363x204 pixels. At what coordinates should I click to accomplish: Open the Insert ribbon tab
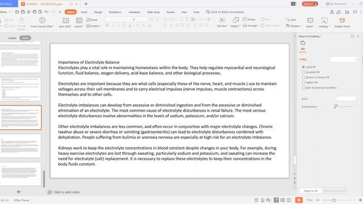(84, 12)
